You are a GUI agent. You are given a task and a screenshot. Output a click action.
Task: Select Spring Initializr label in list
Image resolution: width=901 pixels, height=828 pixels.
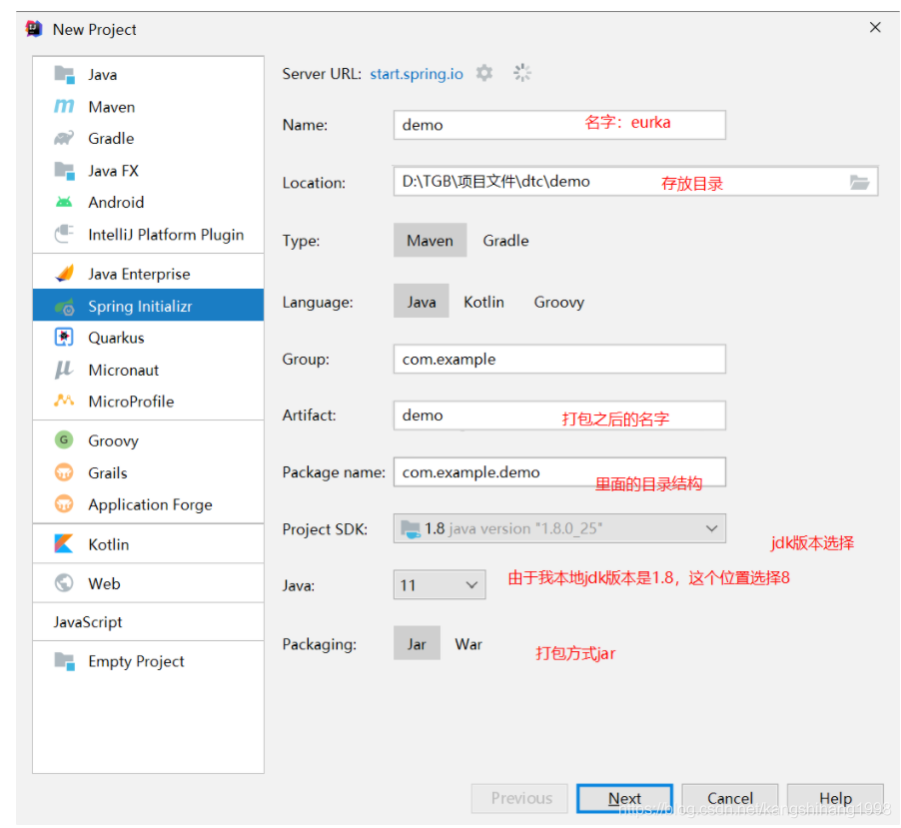(x=140, y=307)
